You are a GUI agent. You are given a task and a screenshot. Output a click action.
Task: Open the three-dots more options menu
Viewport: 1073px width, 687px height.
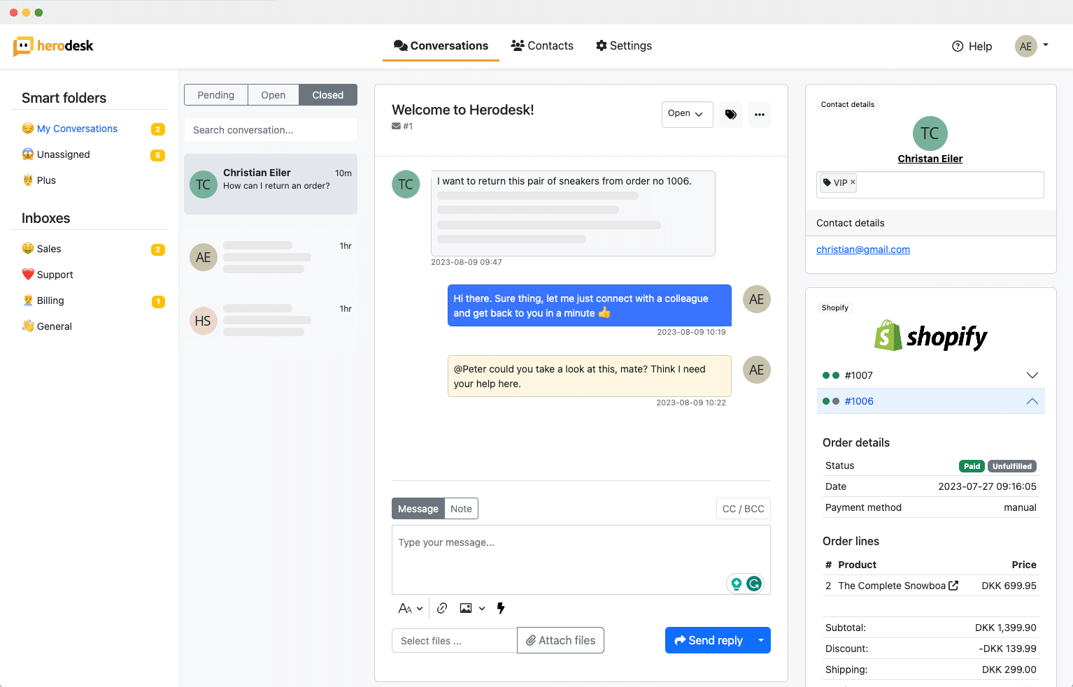point(760,115)
